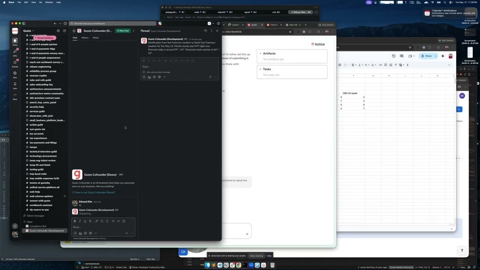Toggle formatting toolbar in main chat composer
Viewport: 480px width, 270px height.
tap(80, 233)
